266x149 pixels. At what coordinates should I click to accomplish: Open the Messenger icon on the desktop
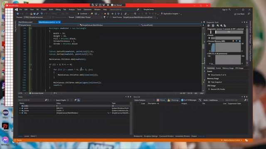pyautogui.click(x=5, y=140)
